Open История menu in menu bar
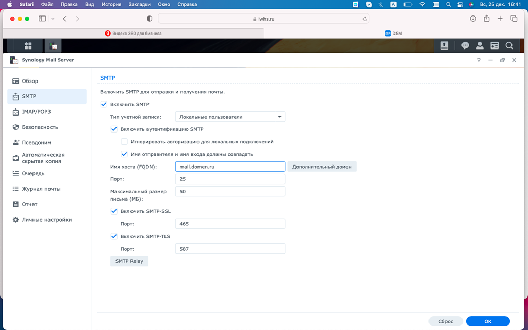 pyautogui.click(x=111, y=4)
